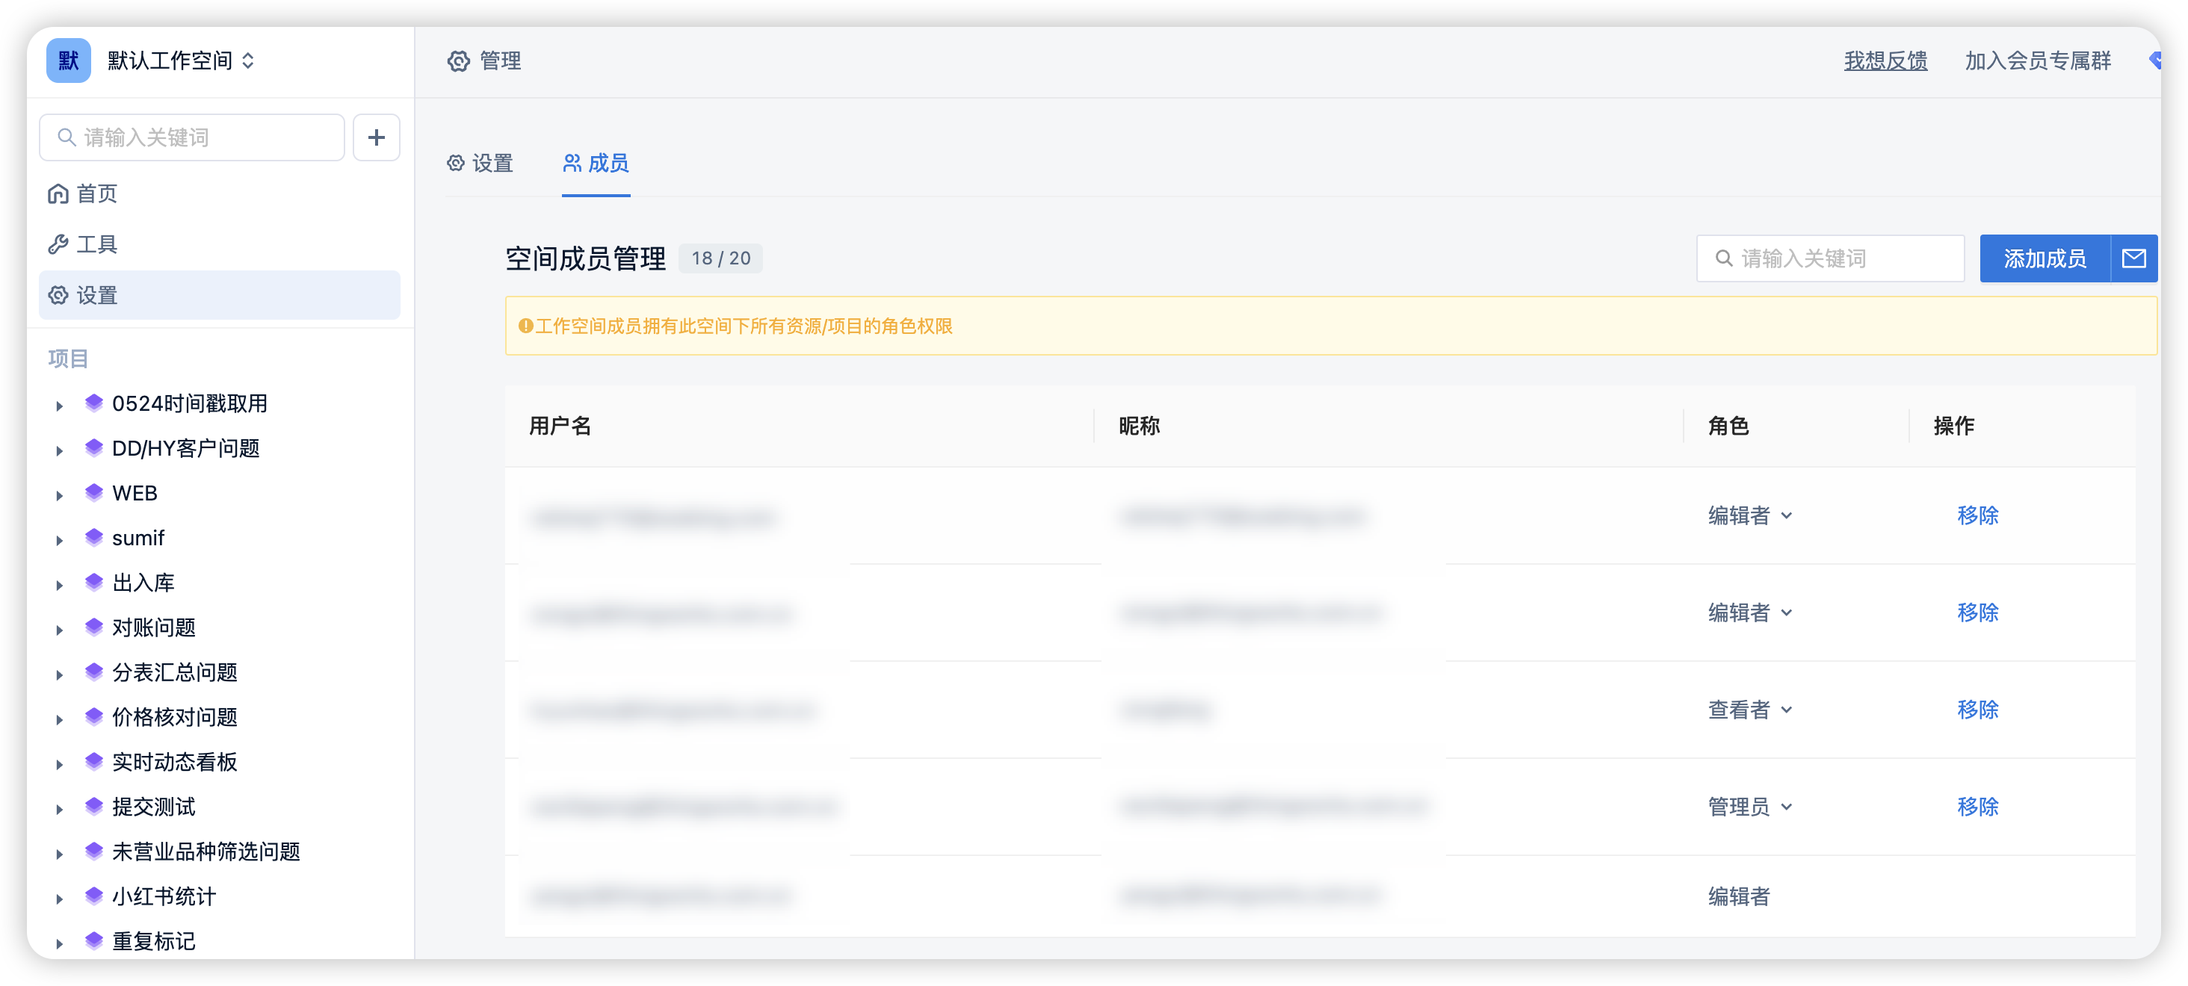Click the gear icon beside 管理 header

click(459, 61)
